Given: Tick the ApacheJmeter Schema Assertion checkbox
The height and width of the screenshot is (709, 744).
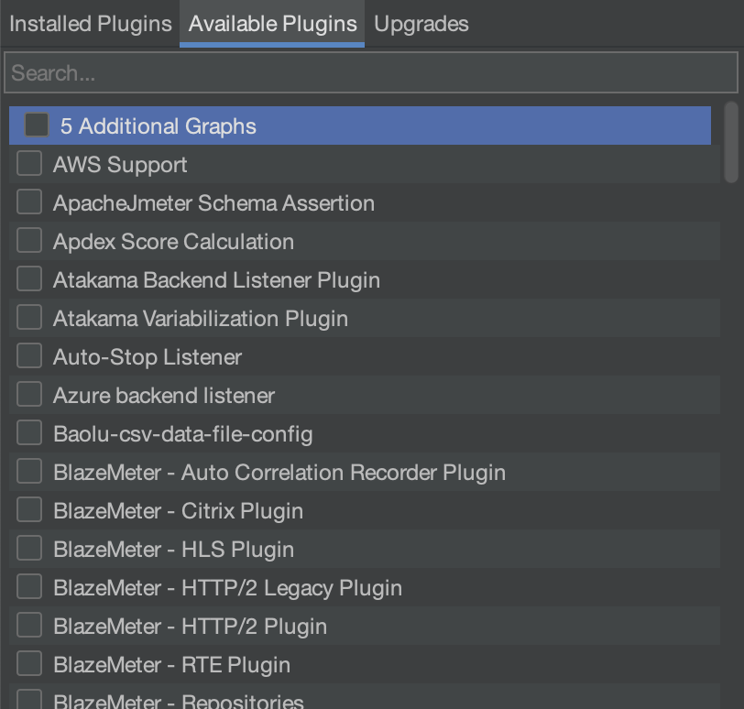Looking at the screenshot, I should click(x=29, y=202).
